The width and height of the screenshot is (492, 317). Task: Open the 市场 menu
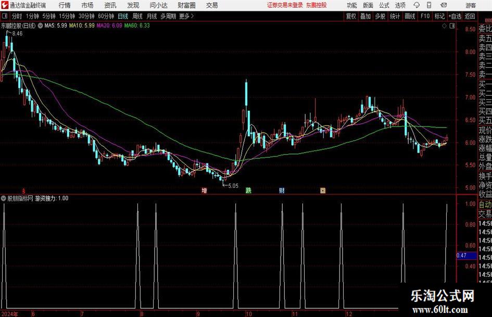point(87,5)
